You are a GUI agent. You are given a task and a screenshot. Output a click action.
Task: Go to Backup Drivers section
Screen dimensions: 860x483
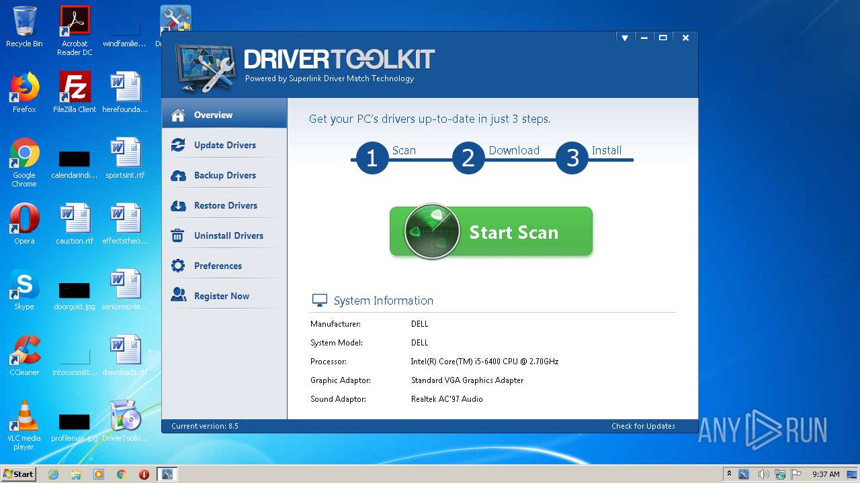click(x=224, y=175)
